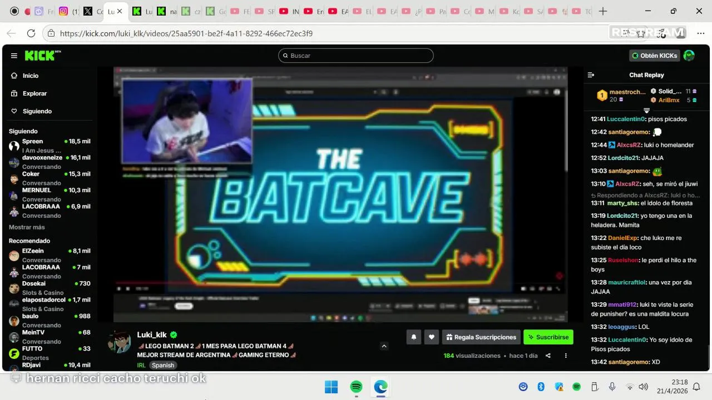Click chat username leoaggus
The image size is (712, 400).
622,327
